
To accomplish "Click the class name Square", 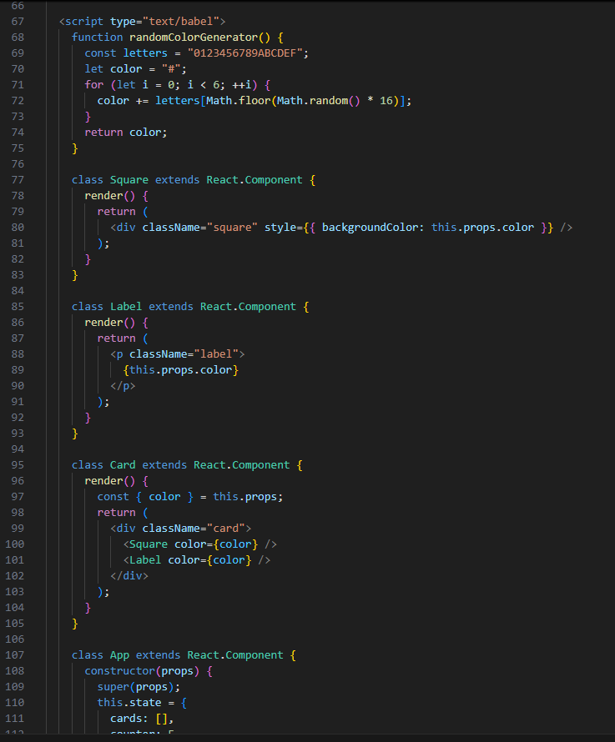I will [129, 180].
